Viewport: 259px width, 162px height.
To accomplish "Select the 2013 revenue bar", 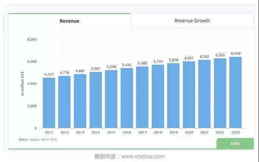I will click(x=80, y=101).
